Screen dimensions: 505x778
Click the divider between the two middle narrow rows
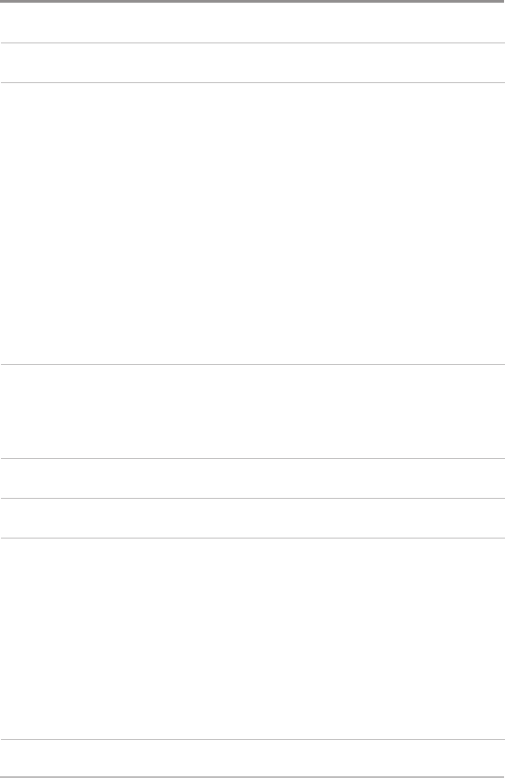click(253, 498)
